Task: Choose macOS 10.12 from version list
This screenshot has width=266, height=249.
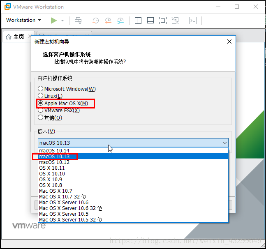Action: pyautogui.click(x=133, y=162)
